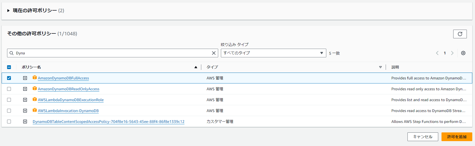This screenshot has height=146, width=475.
Task: Expand AWSLambdaDynamoDBExecutionRole policy details
Action: pos(25,100)
